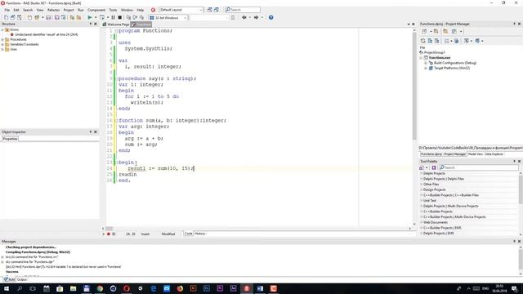Open the Windows Start menu
Viewport: 523px width, 294px height.
point(7,288)
